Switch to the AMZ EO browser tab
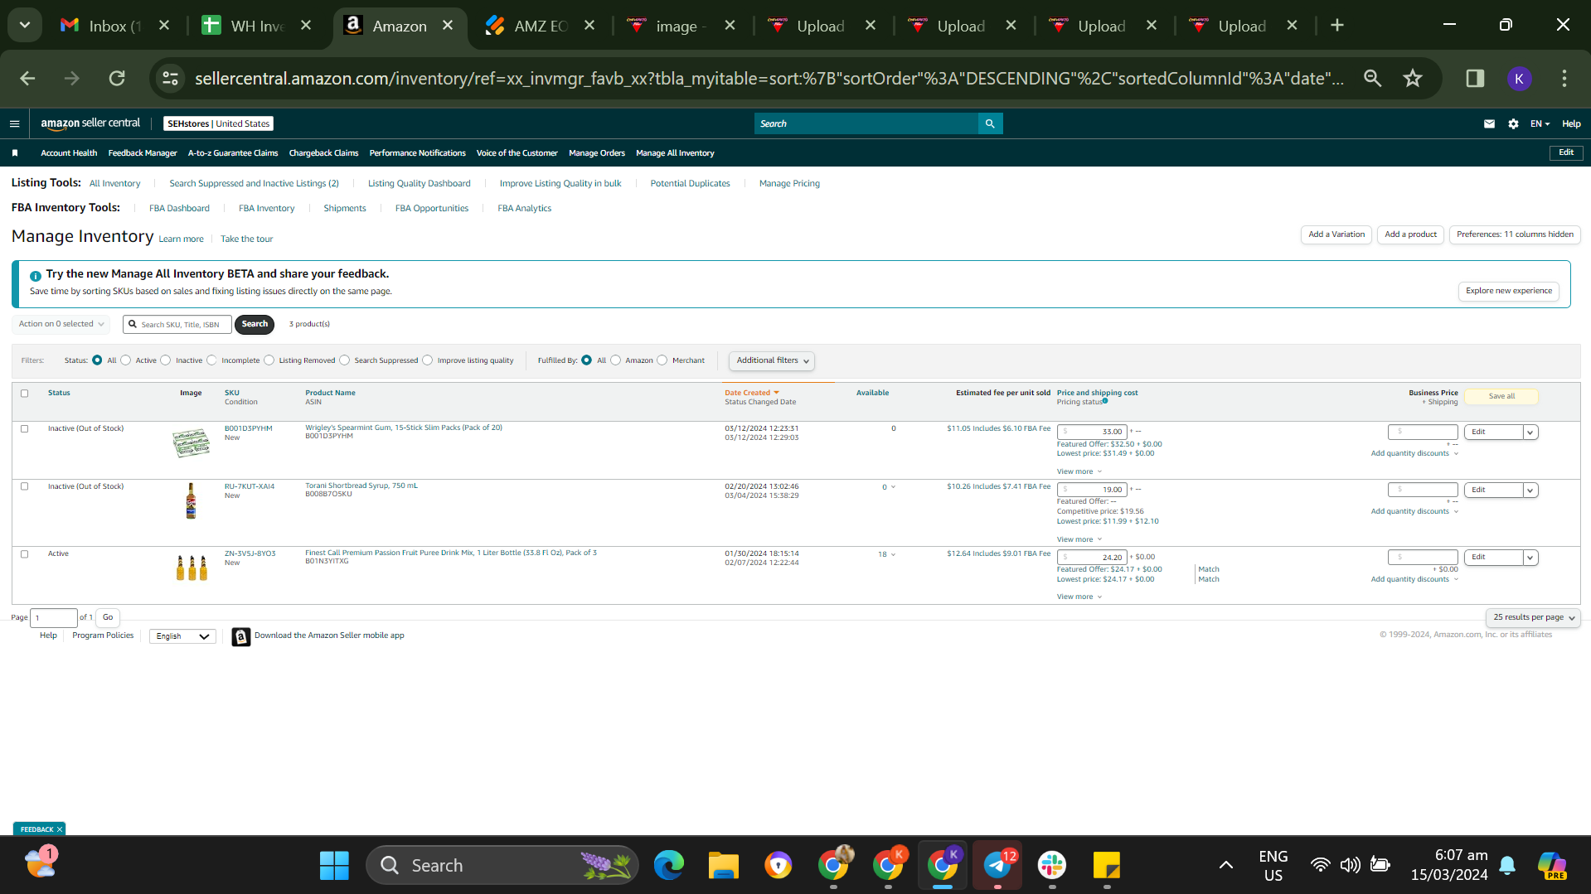The height and width of the screenshot is (894, 1591). pyautogui.click(x=540, y=26)
